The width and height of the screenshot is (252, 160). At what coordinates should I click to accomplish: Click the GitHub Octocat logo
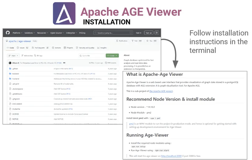[x=8, y=33]
